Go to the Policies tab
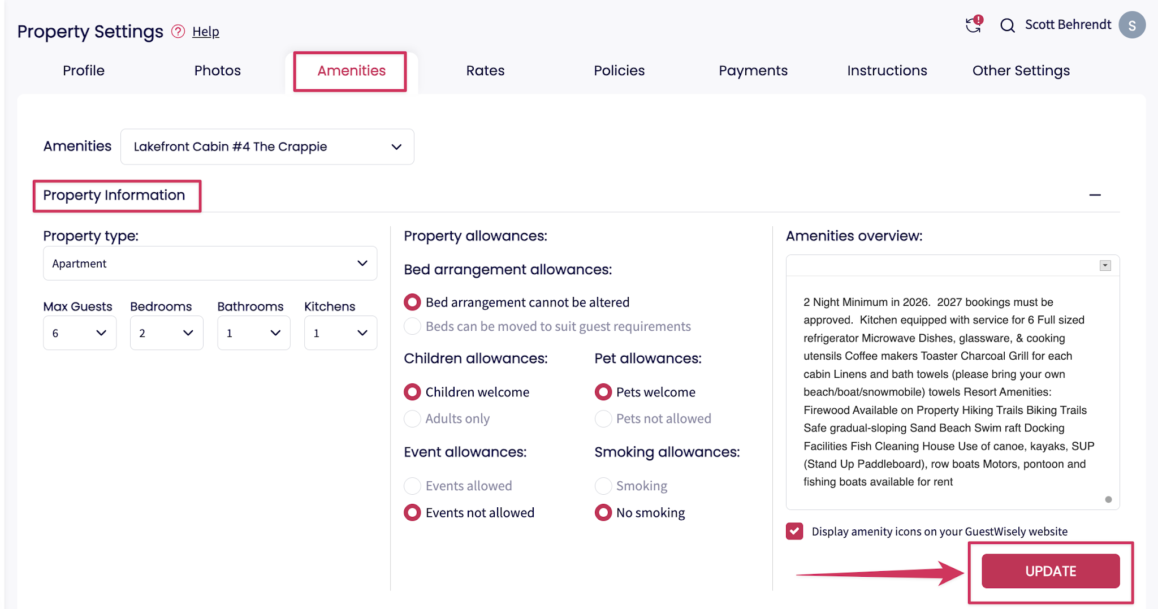Viewport: 1158px width, 609px height. tap(619, 71)
